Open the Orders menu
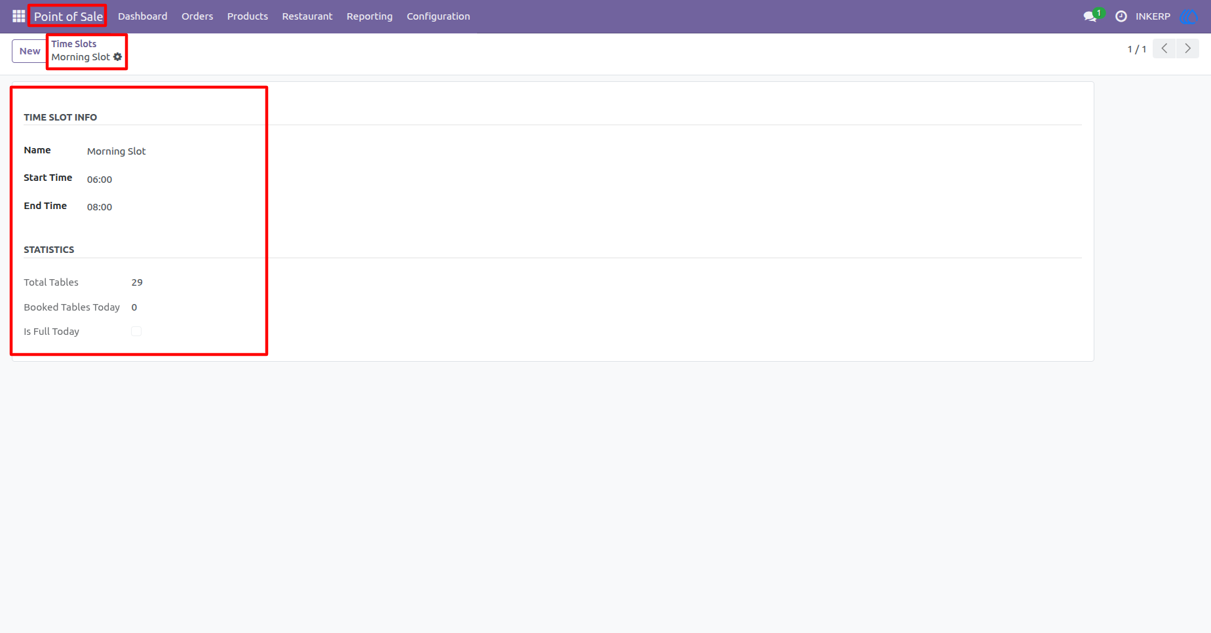The width and height of the screenshot is (1211, 633). coord(197,16)
